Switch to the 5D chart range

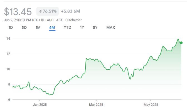pos(24,27)
